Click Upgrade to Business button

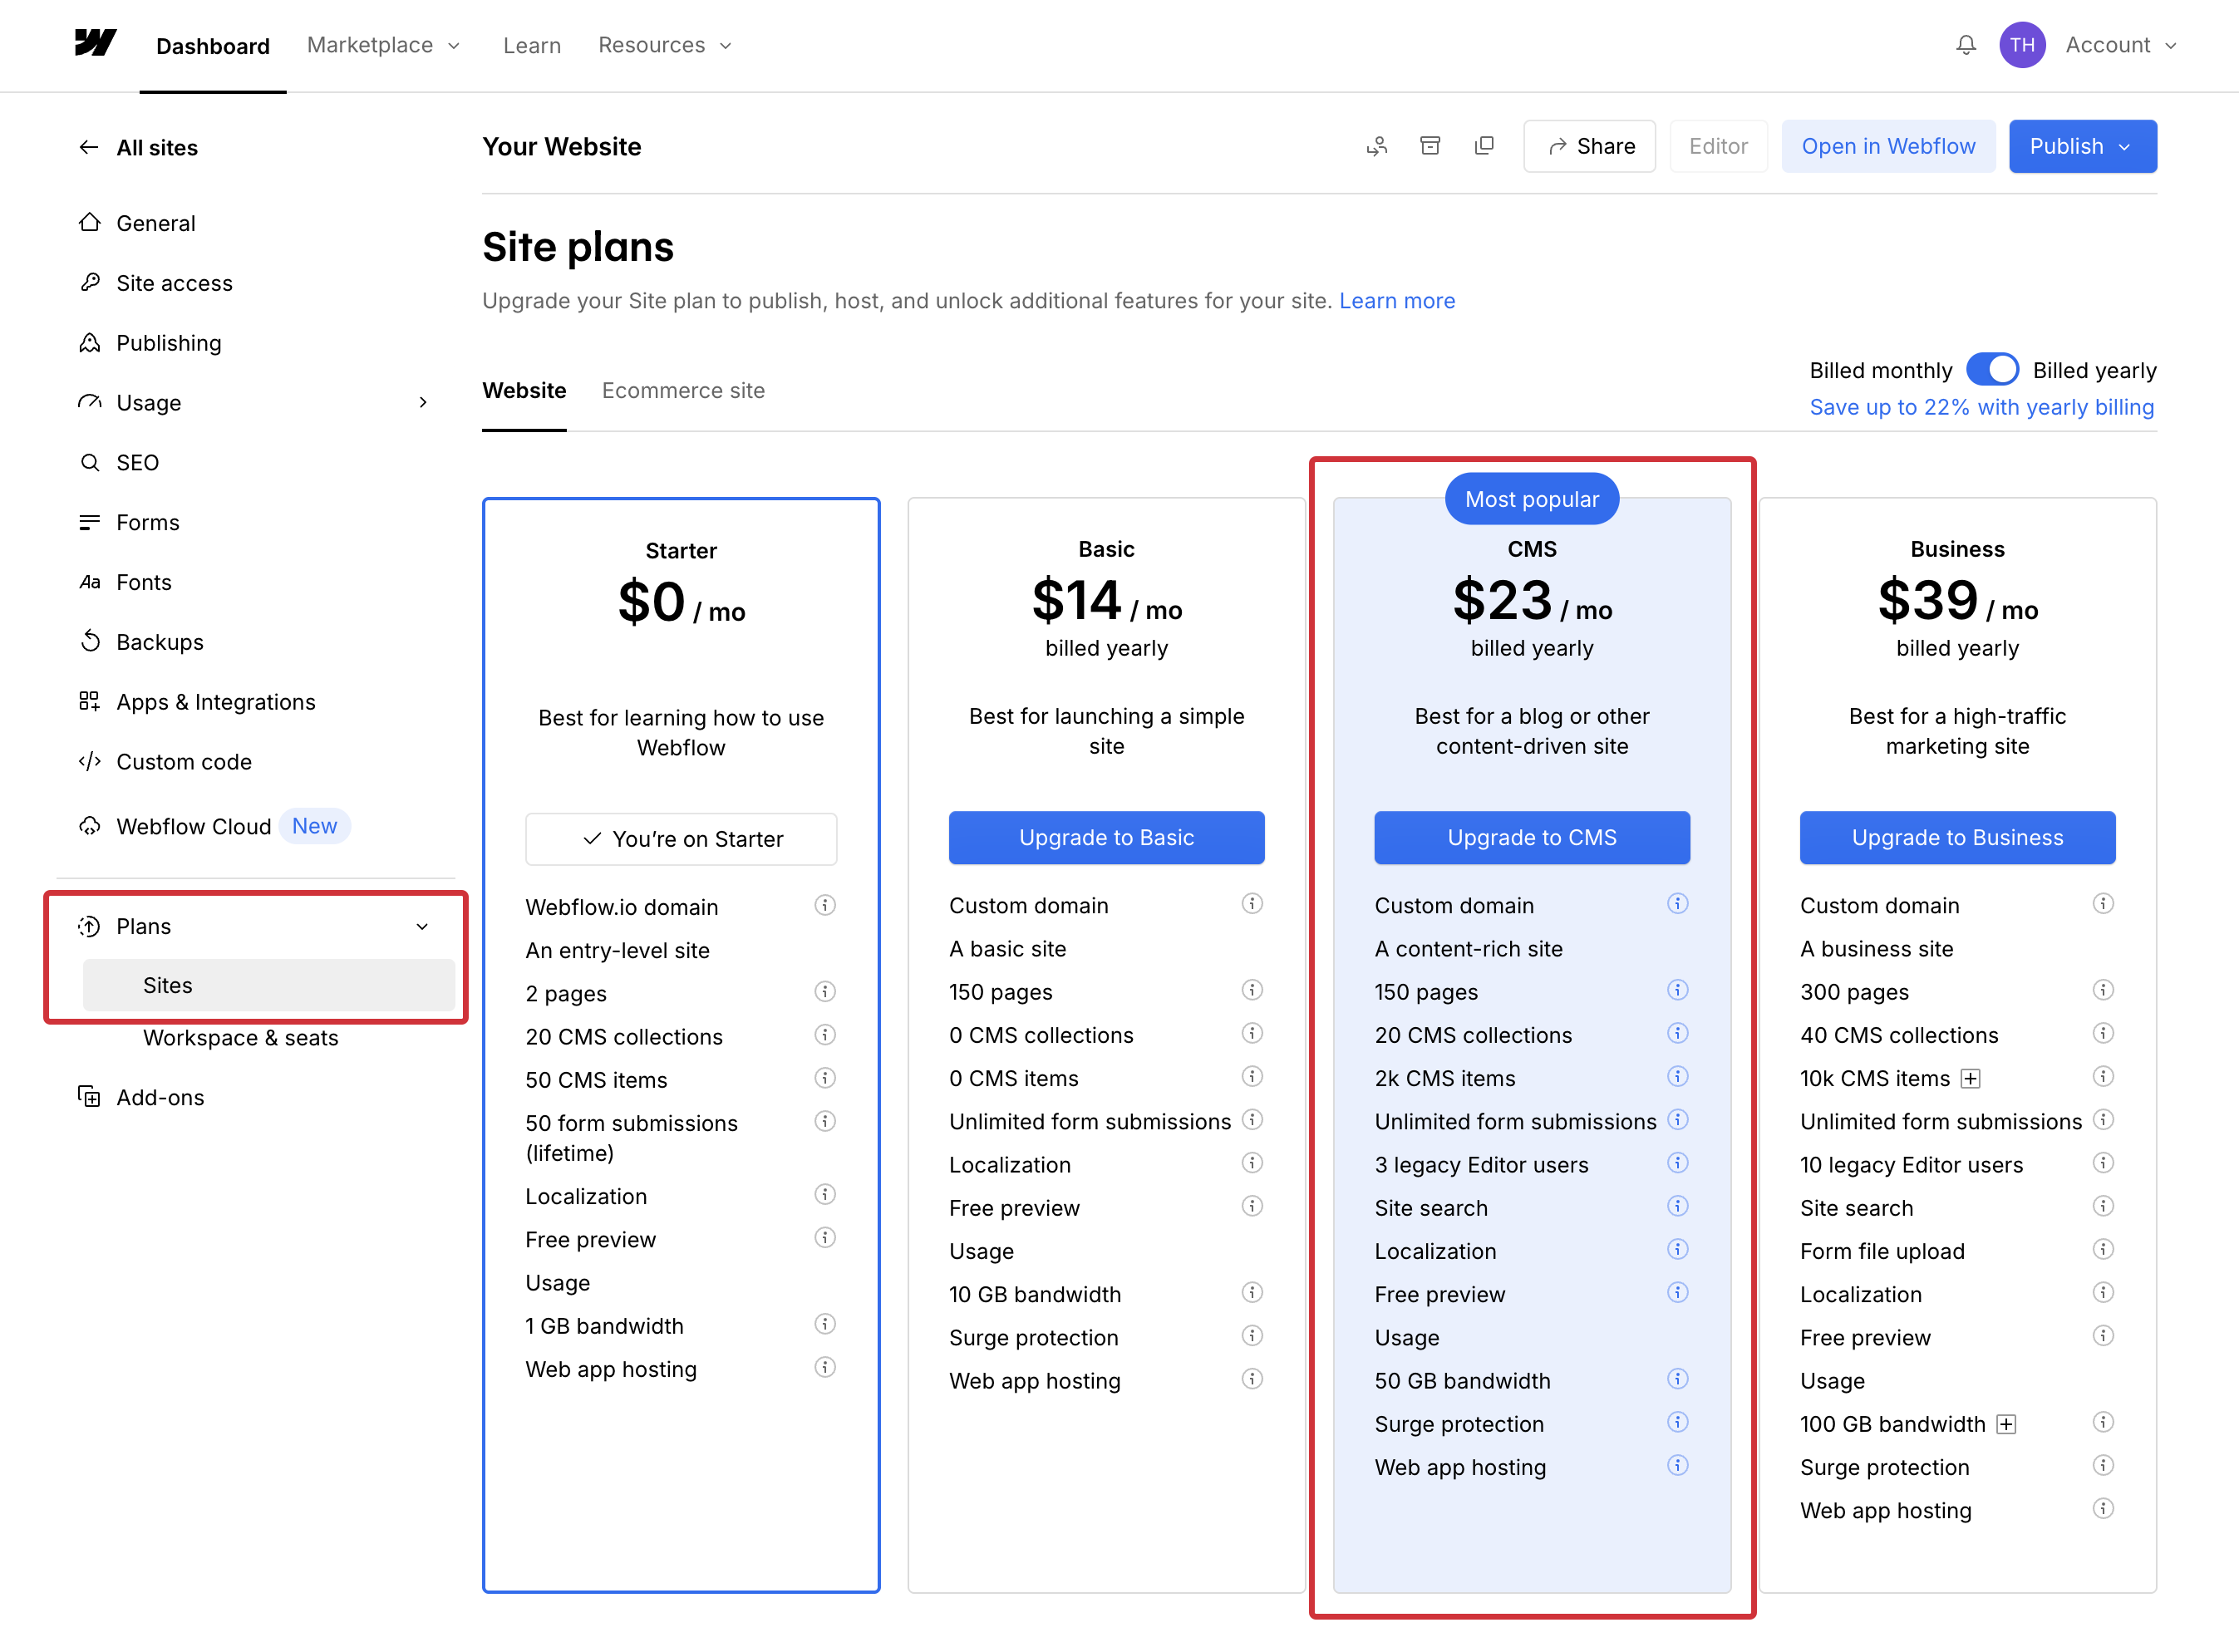[x=1957, y=837]
